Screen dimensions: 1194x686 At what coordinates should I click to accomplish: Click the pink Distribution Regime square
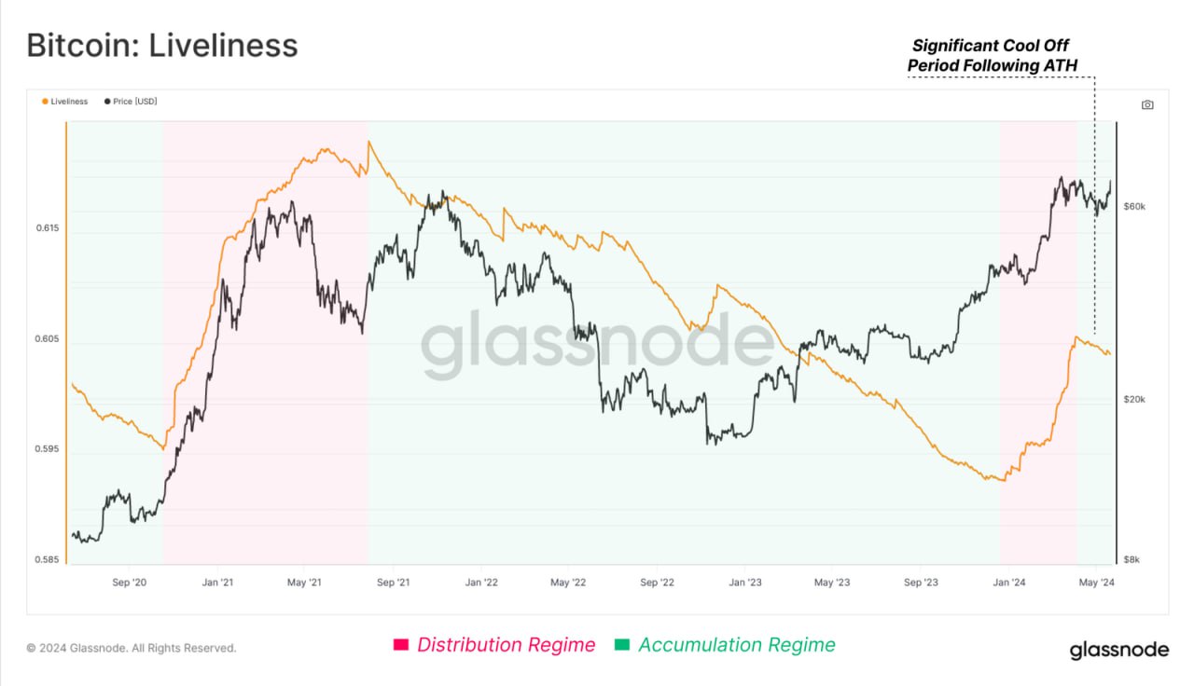click(401, 644)
